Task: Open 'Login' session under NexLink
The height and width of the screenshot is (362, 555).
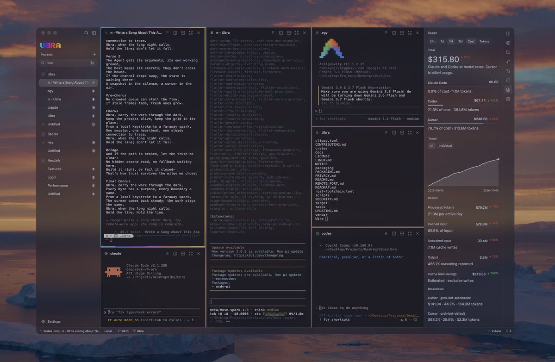Action: click(x=69, y=177)
